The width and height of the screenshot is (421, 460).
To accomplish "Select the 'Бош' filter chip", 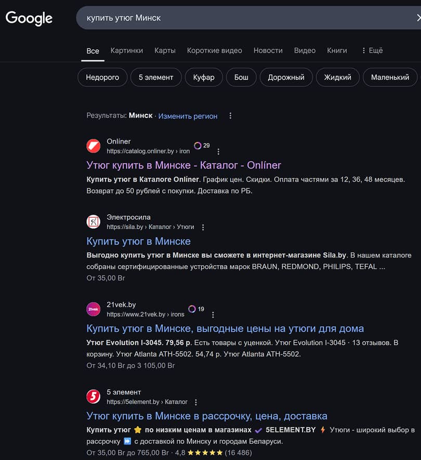I will tap(241, 77).
